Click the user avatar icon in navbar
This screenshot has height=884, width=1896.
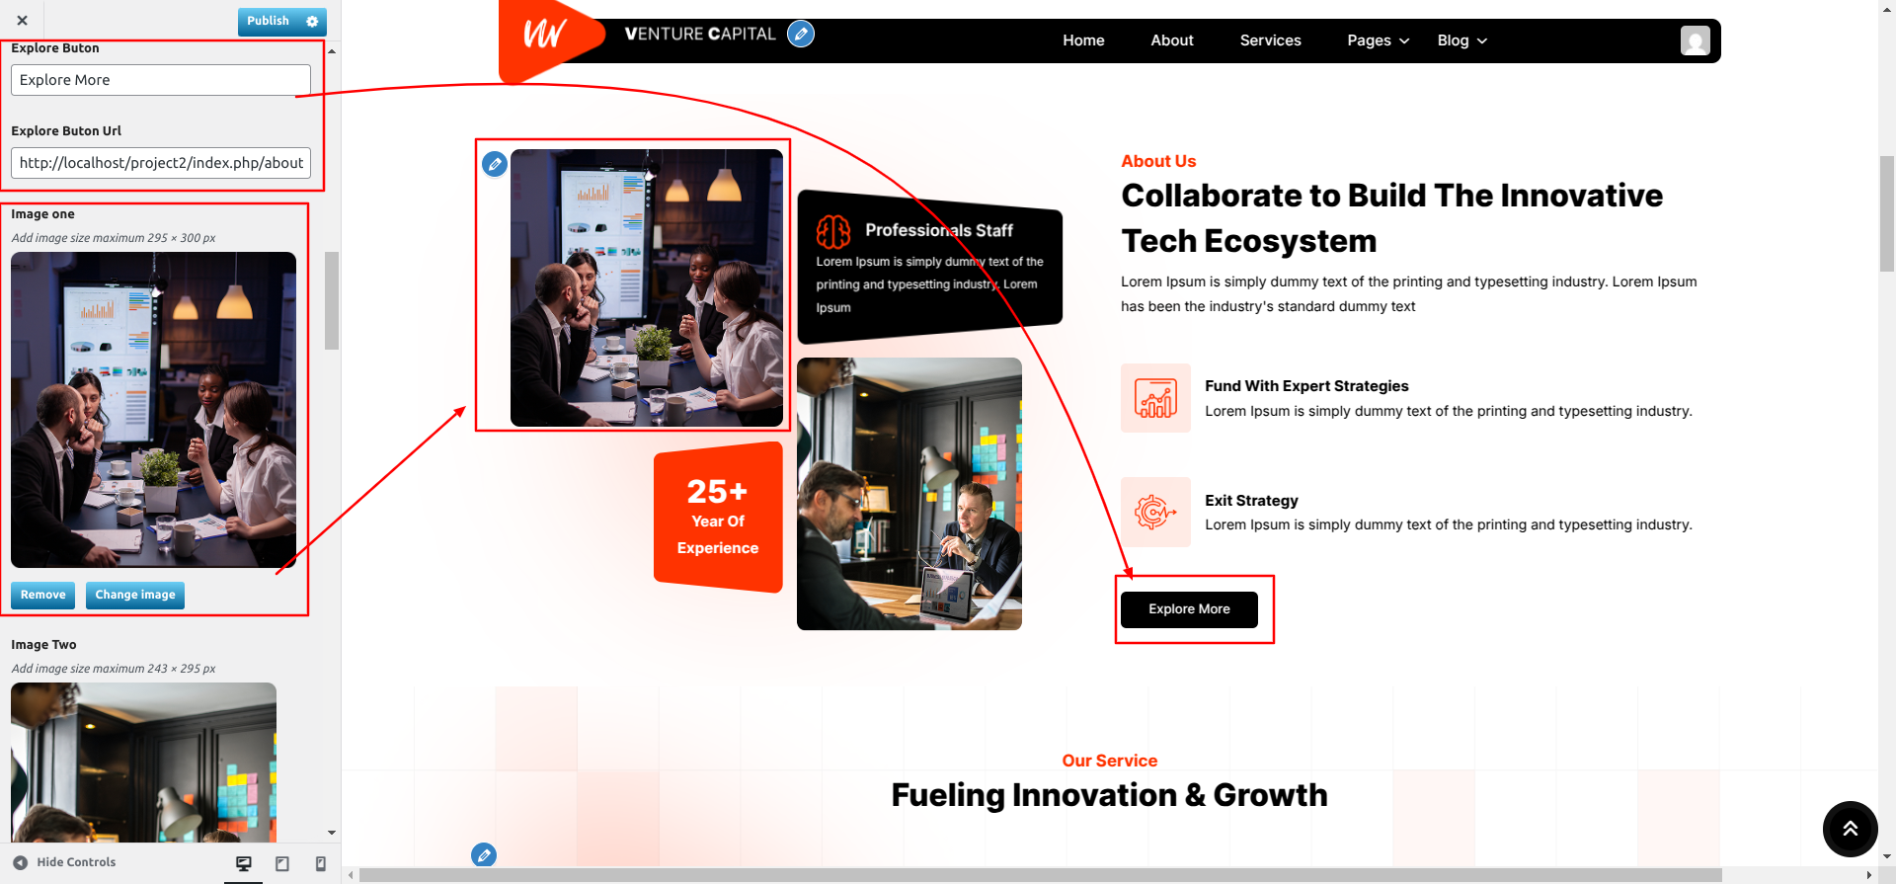(1696, 40)
